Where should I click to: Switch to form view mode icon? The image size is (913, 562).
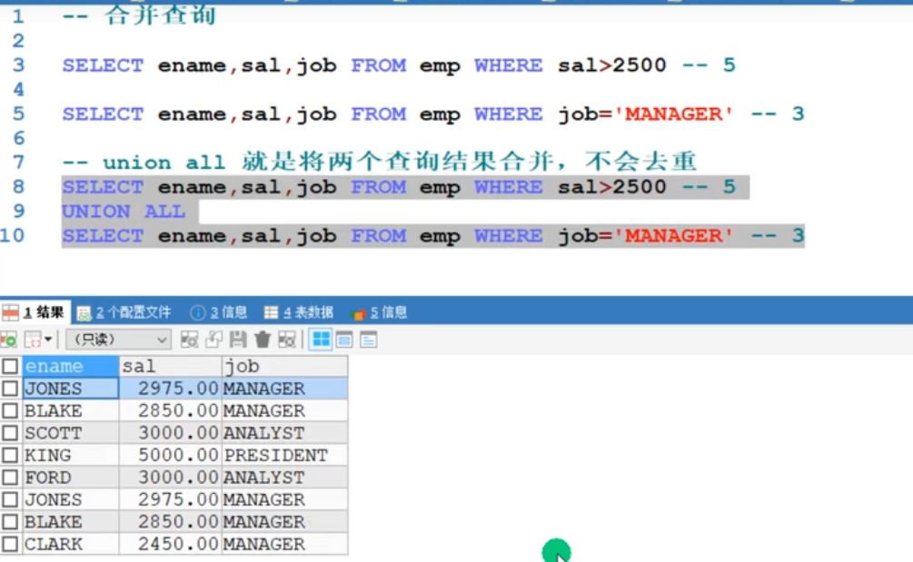(x=344, y=340)
